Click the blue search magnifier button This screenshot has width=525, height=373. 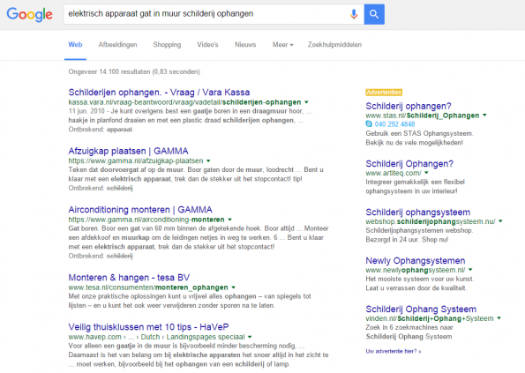[374, 14]
